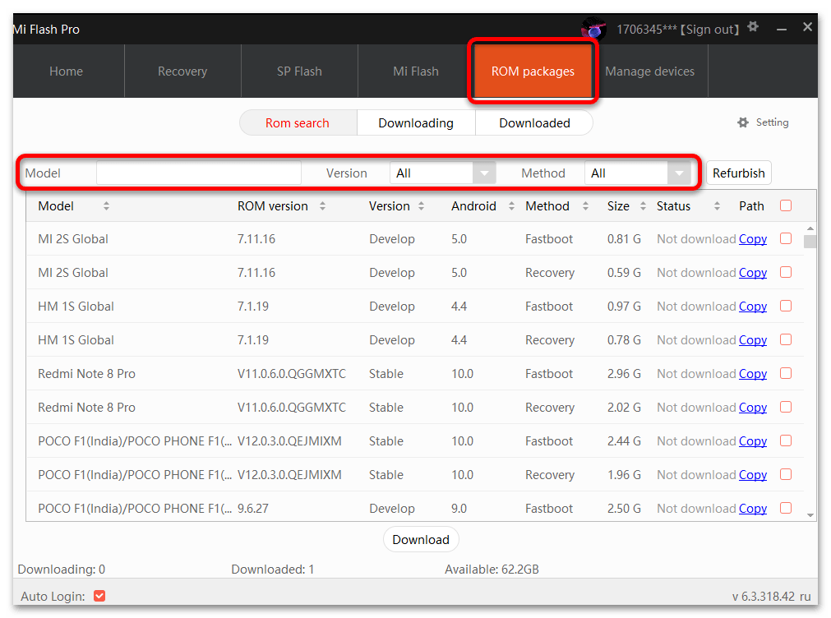Screen dimensions: 831x618
Task: Open the Mi Flash tab
Action: (416, 71)
